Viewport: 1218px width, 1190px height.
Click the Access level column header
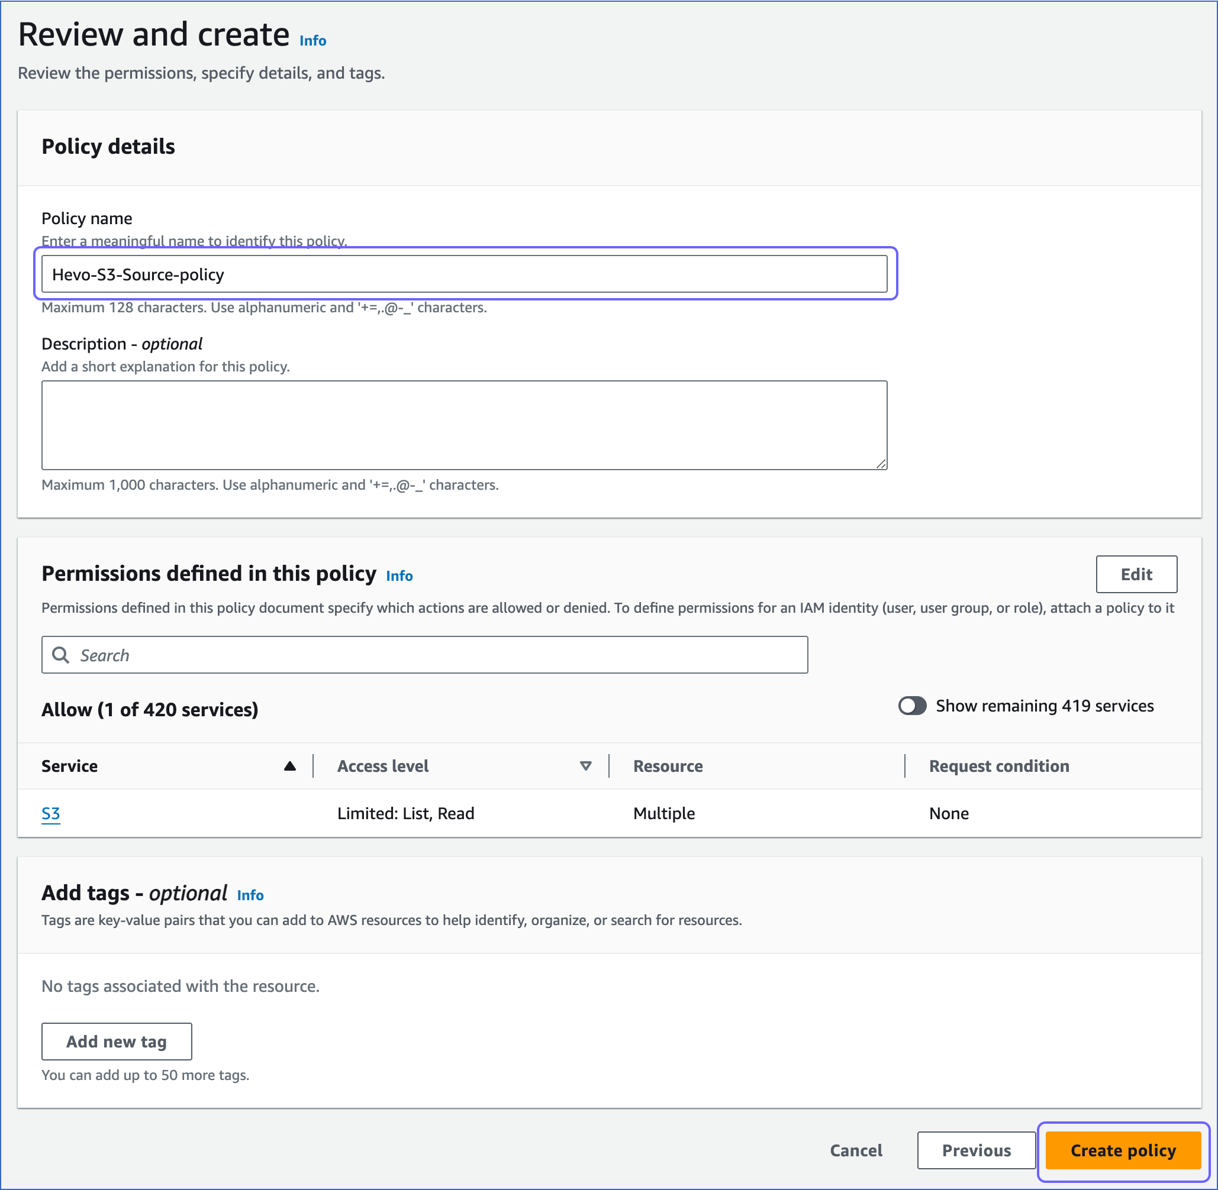pos(383,765)
